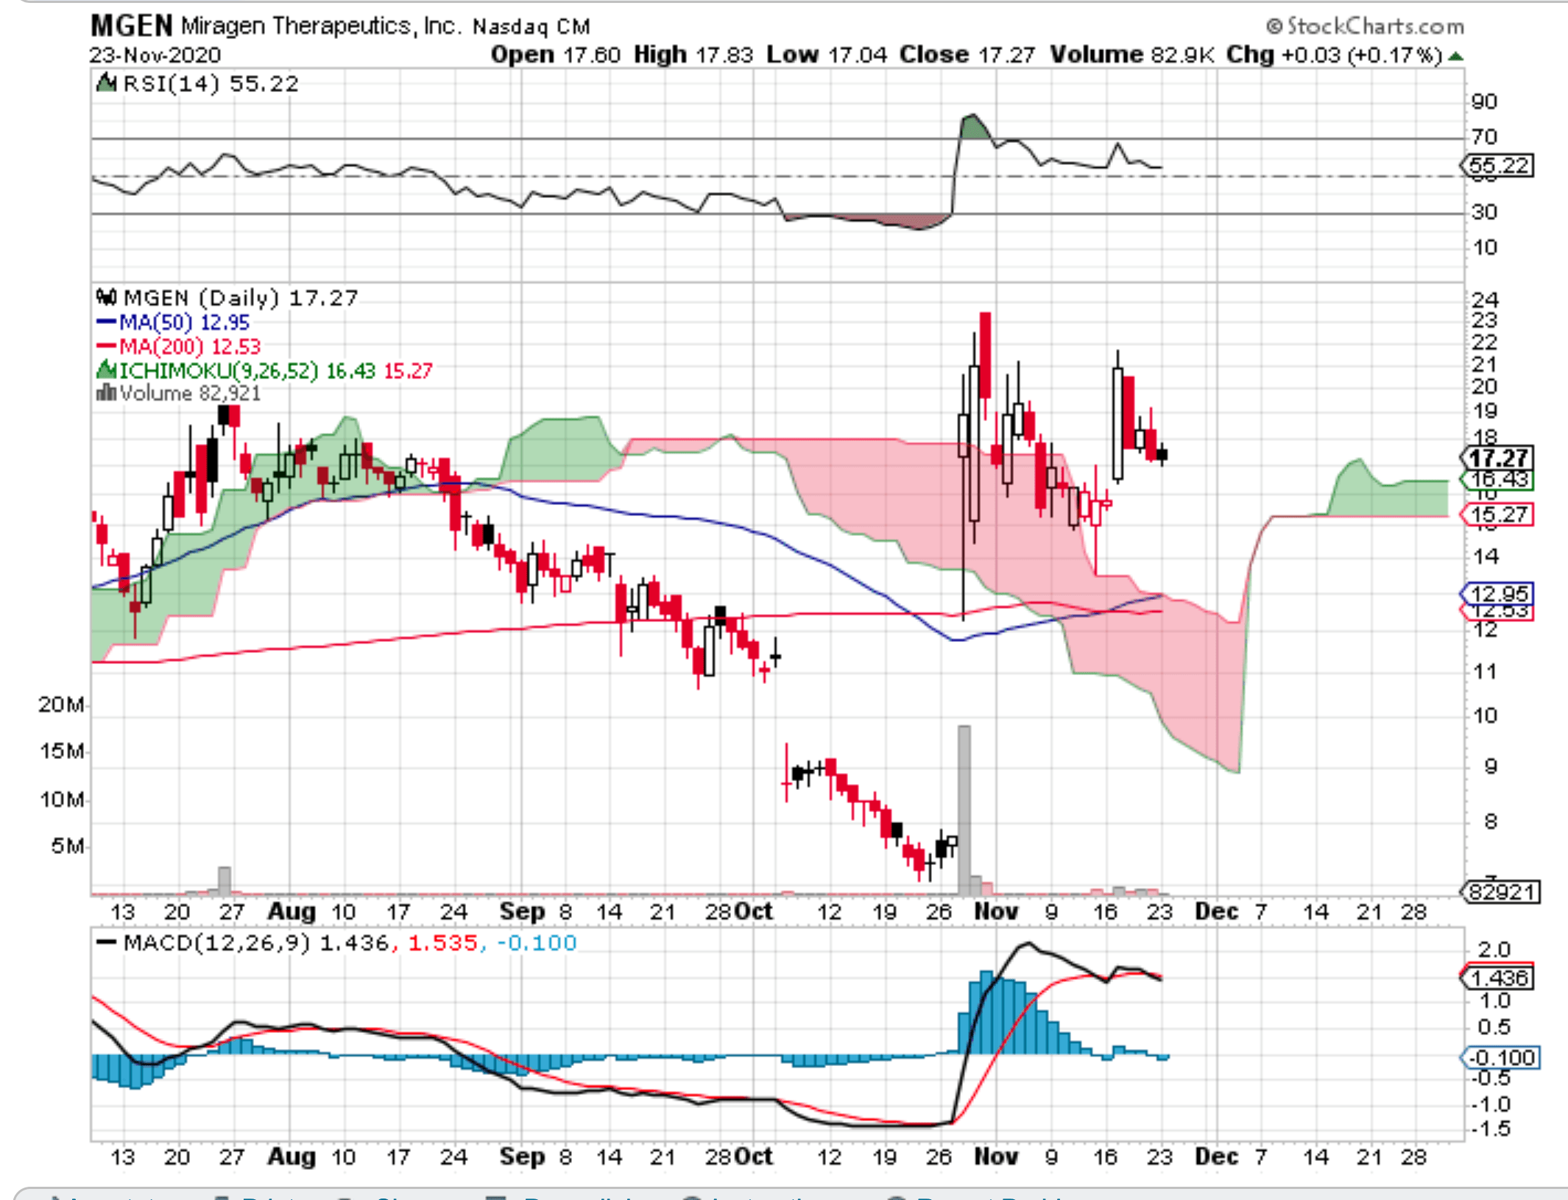The image size is (1568, 1200).
Task: Click the tall gray volume spike bar
Action: pos(964,810)
